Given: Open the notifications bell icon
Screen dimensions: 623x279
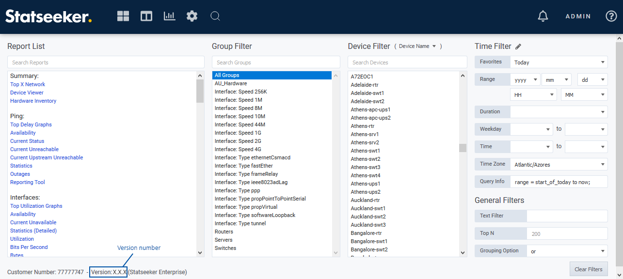Looking at the screenshot, I should click(543, 16).
